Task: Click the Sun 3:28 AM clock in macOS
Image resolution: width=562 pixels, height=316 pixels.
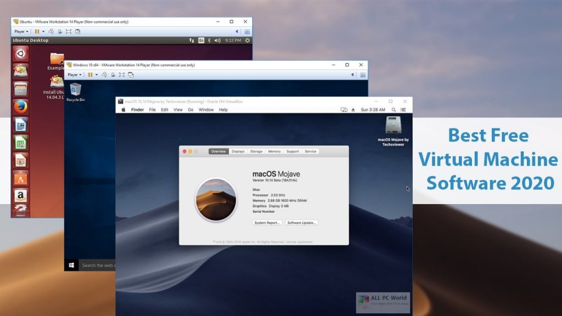Action: 373,110
